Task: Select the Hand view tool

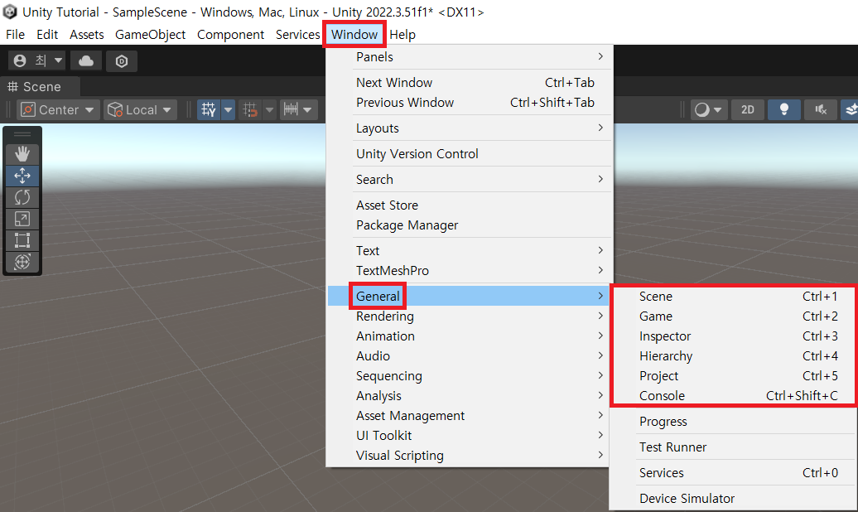Action: coord(22,154)
